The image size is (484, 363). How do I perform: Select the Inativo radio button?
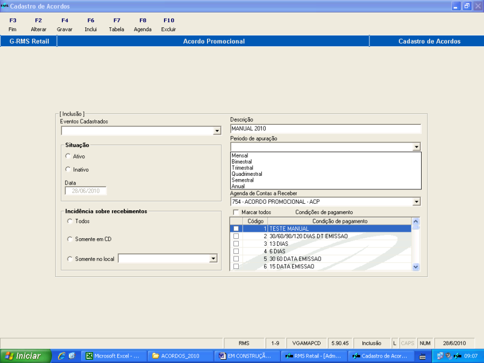68,169
